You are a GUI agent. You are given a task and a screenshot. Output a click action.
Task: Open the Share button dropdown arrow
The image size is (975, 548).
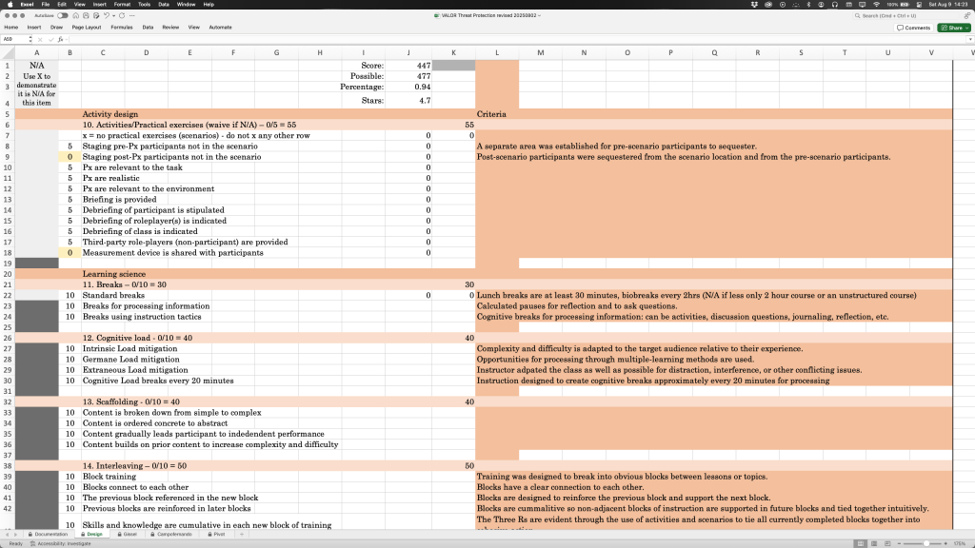pyautogui.click(x=966, y=28)
